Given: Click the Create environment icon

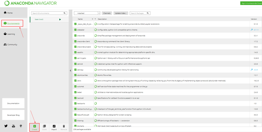Looking at the screenshot, I should click(x=35, y=126).
